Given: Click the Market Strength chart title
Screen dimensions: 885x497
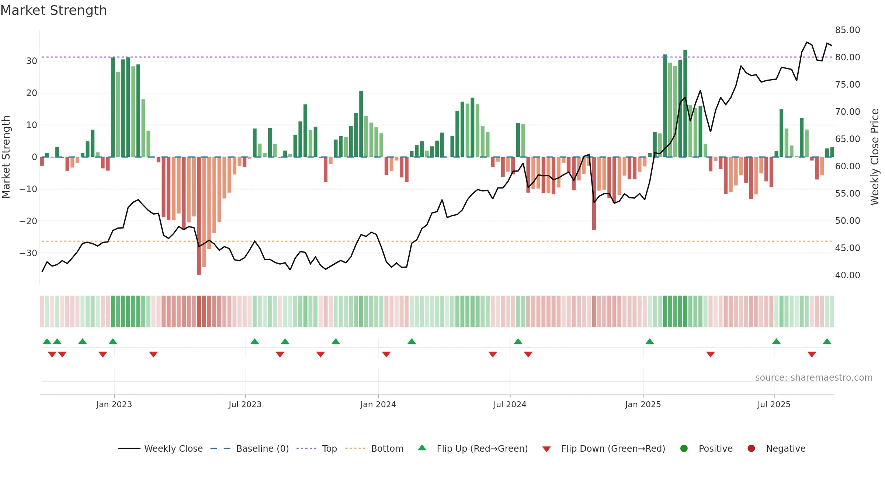Looking at the screenshot, I should (53, 10).
